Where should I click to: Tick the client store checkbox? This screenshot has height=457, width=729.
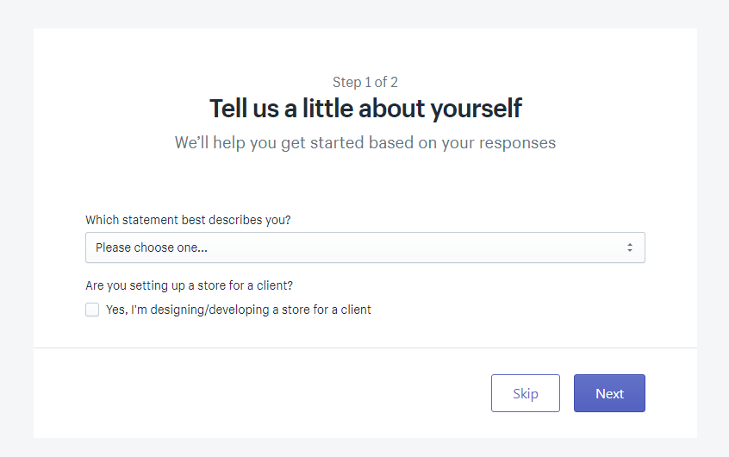tap(92, 310)
